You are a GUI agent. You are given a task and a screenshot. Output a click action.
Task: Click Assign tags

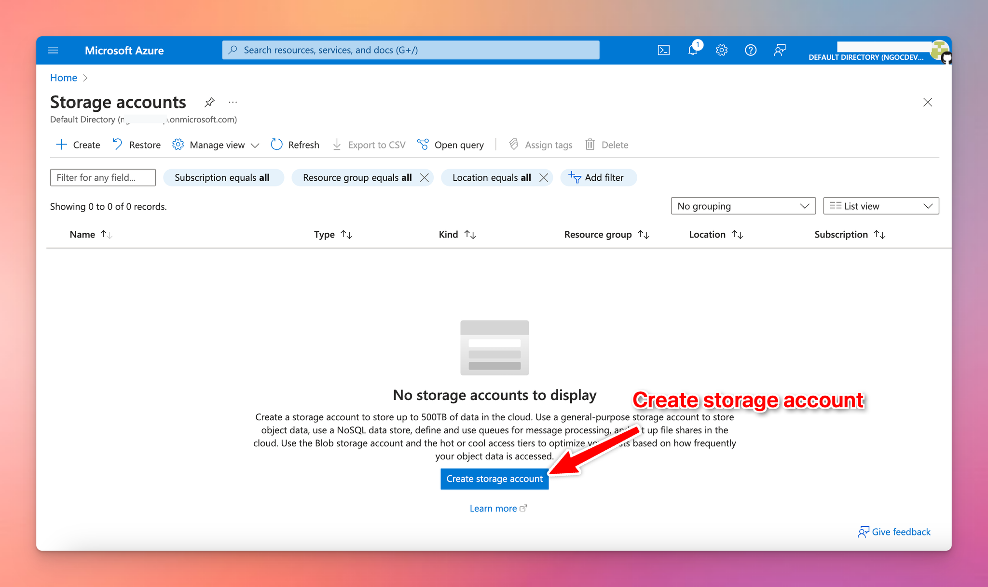(x=541, y=145)
